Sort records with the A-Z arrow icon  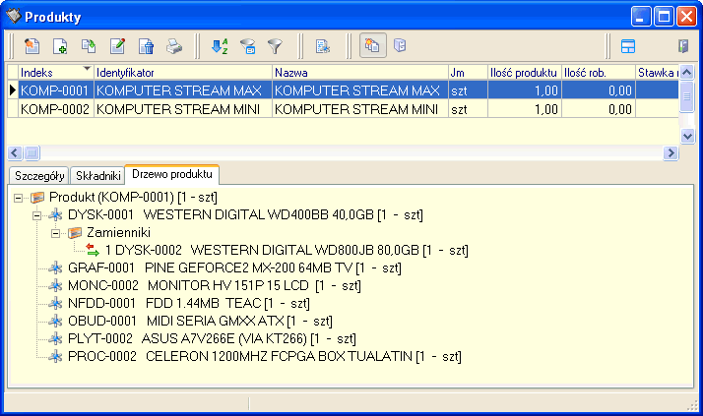pos(220,45)
